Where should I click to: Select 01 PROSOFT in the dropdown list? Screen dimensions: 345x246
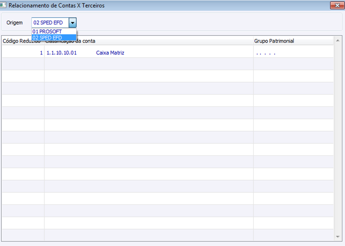(x=54, y=31)
